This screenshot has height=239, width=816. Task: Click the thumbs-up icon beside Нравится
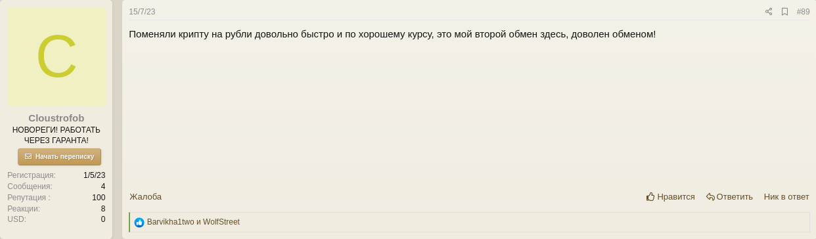point(650,196)
